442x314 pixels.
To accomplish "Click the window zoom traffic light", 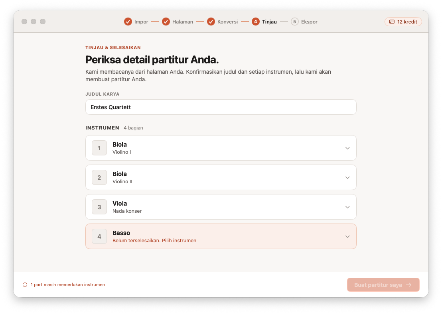I will (43, 22).
